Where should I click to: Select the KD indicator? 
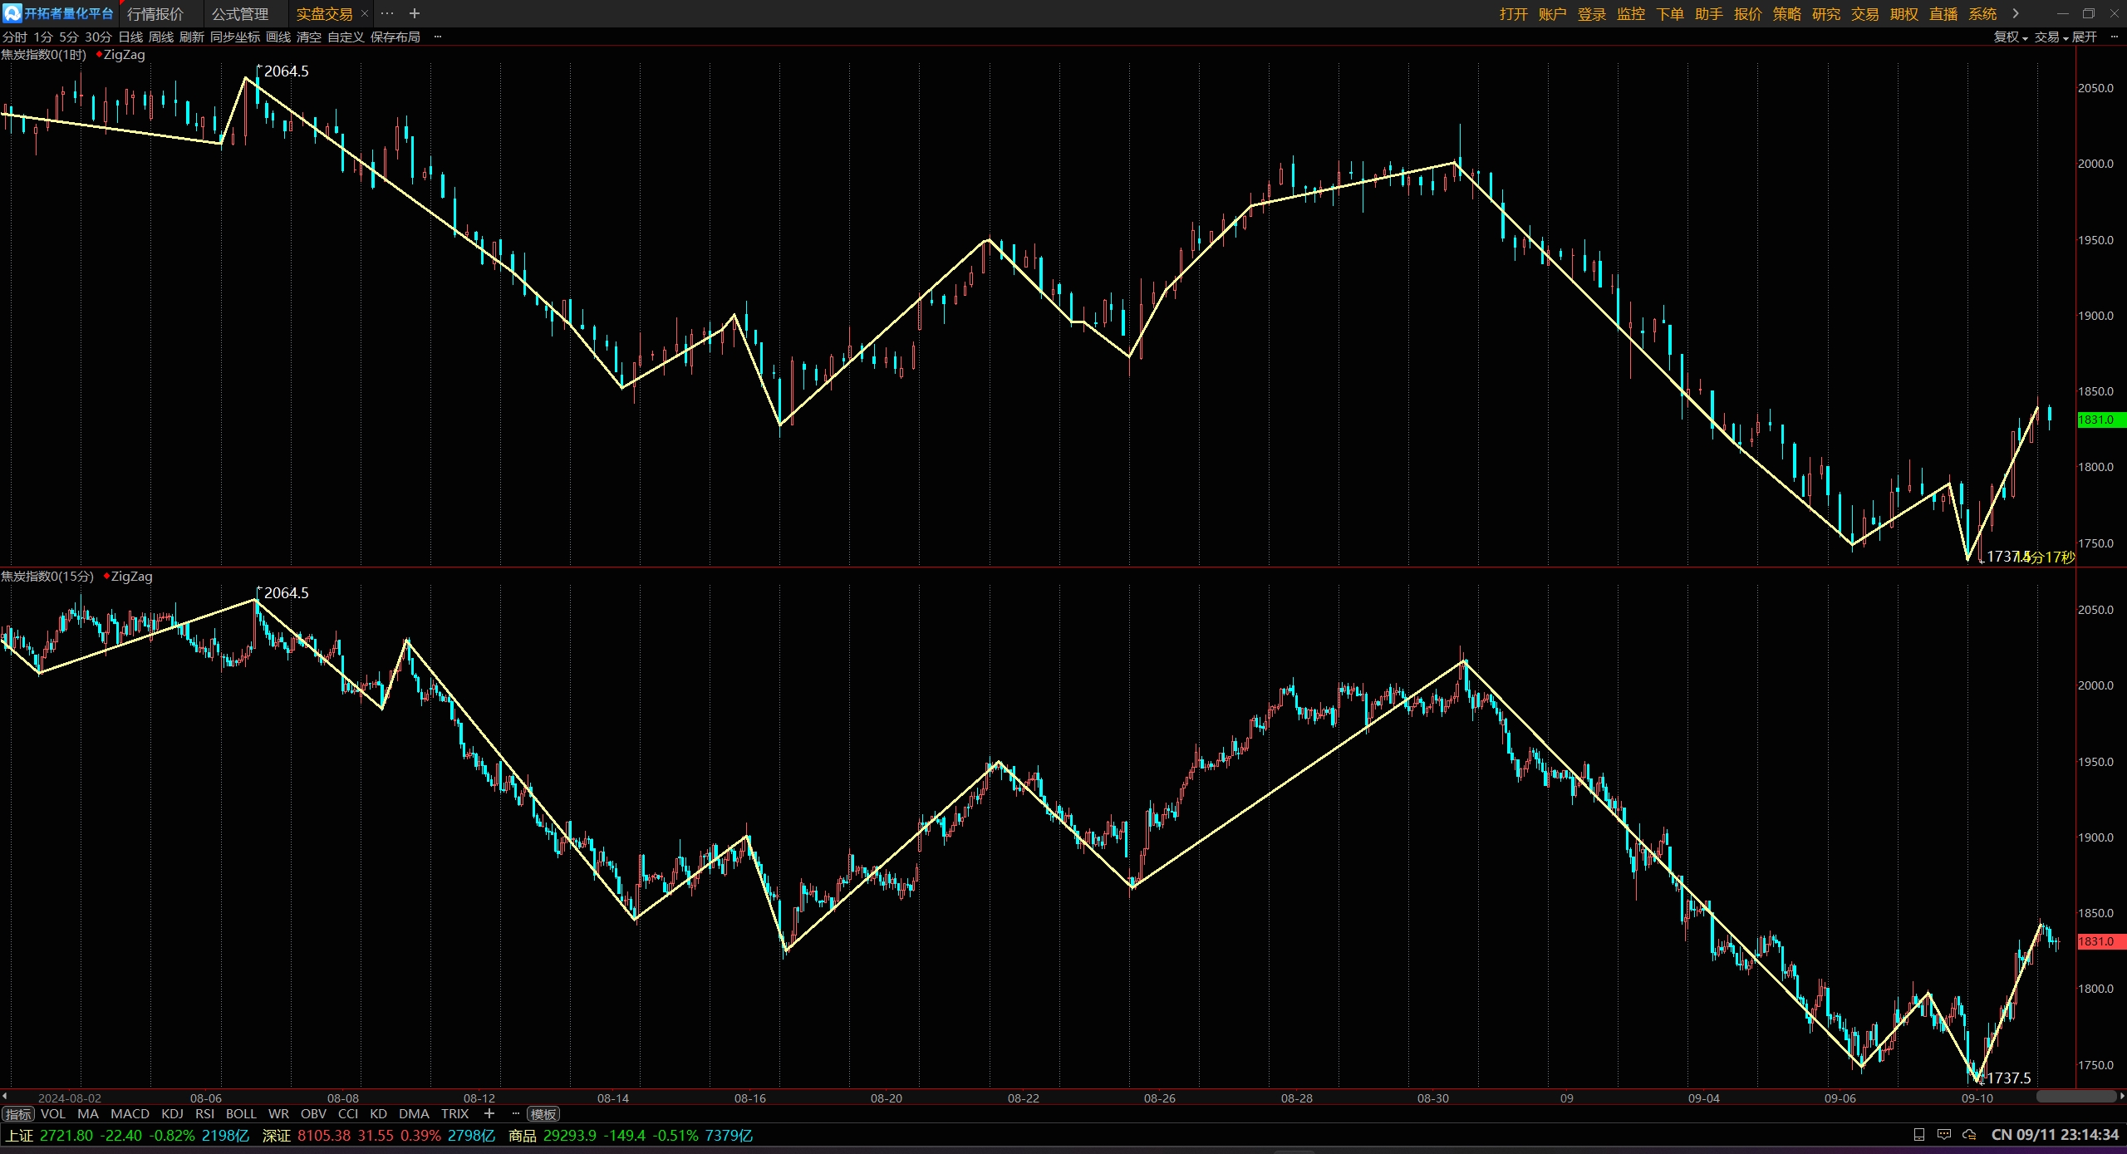tap(378, 1113)
